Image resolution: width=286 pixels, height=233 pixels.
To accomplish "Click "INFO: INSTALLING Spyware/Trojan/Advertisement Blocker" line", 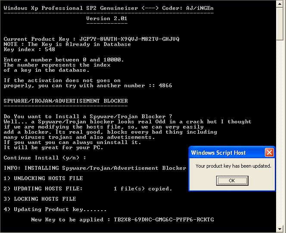I will (95, 168).
